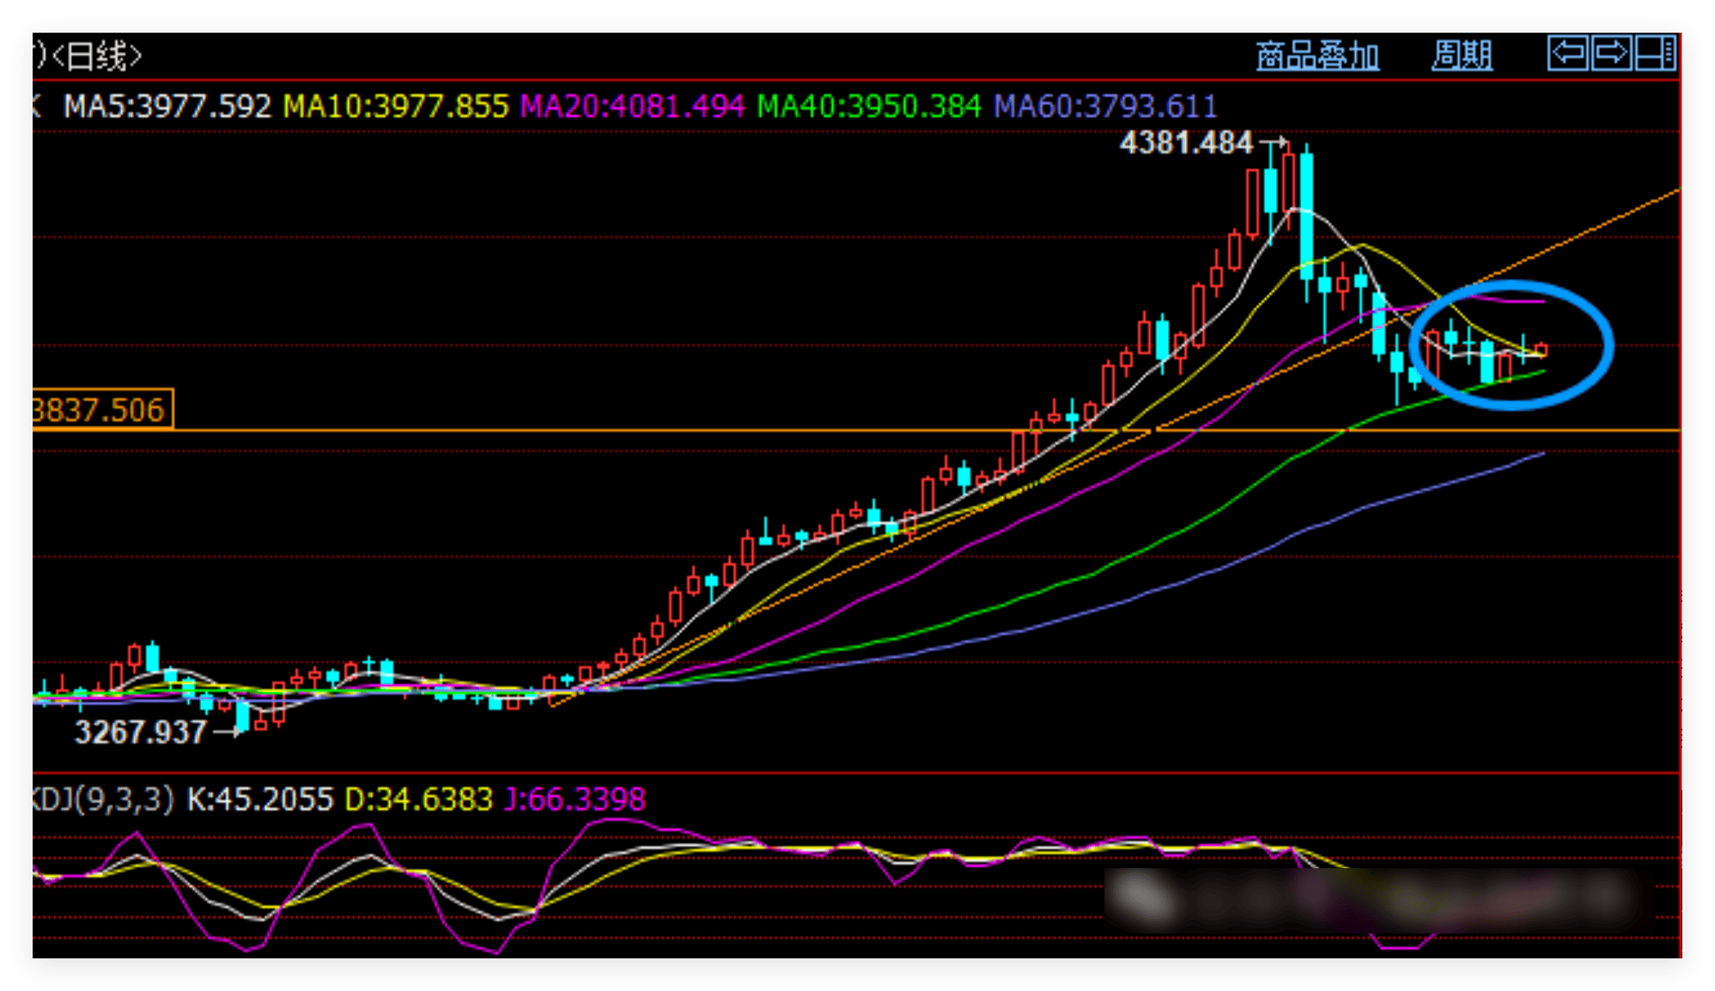The image size is (1715, 991).
Task: Open the 商品叠加 overlay link
Action: point(1317,57)
